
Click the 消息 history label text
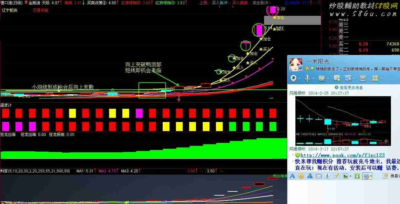tap(395, 176)
